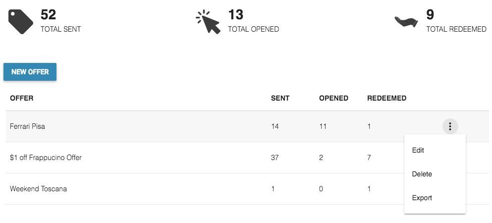Close the three-dot menu on Ferrari Pisa
The width and height of the screenshot is (492, 223).
450,126
